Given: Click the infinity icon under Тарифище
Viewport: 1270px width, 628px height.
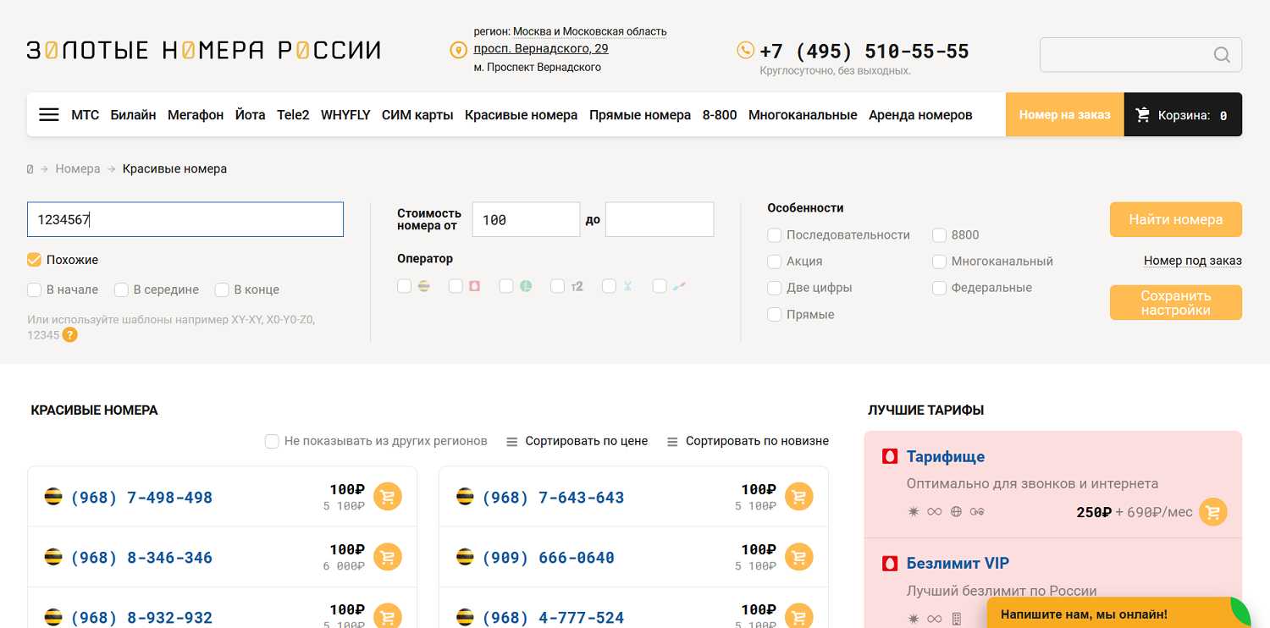Looking at the screenshot, I should click(x=934, y=512).
